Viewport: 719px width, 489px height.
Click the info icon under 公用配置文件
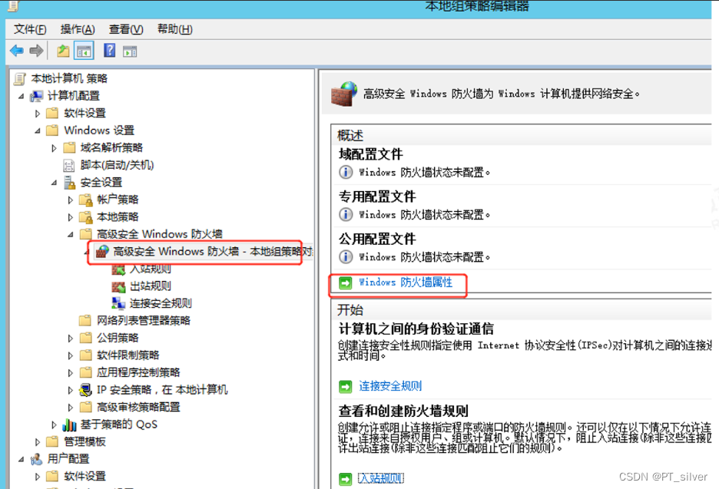click(346, 256)
